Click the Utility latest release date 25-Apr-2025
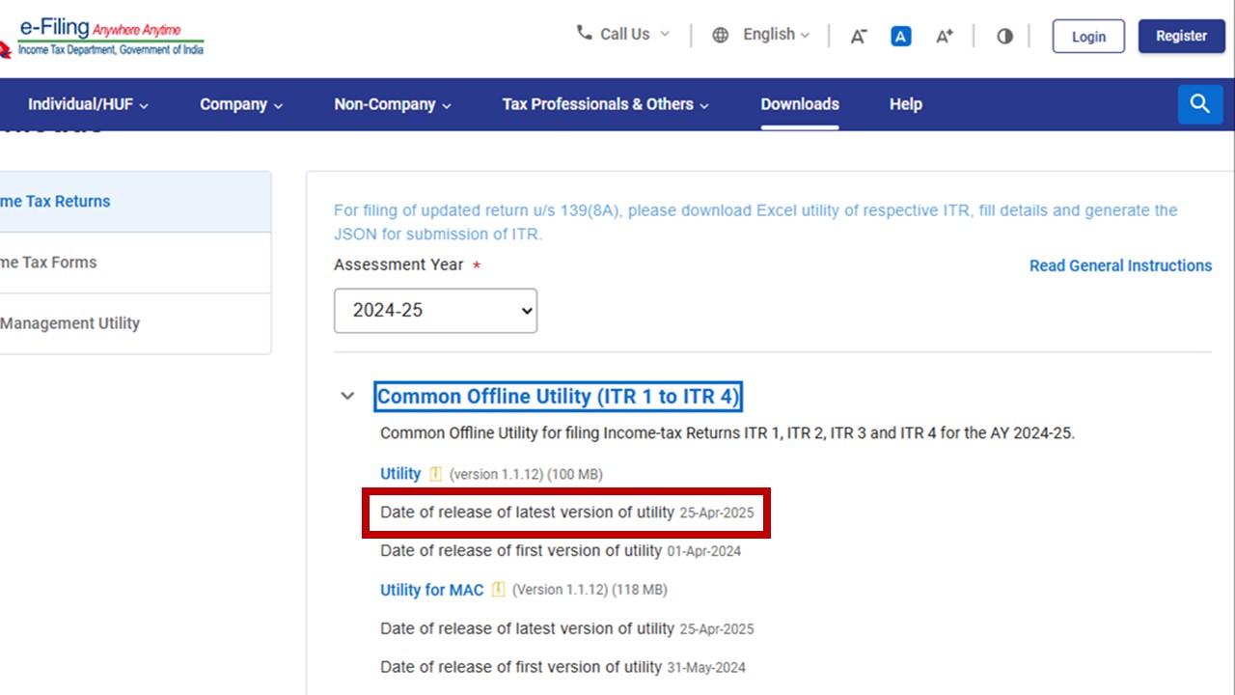Viewport: 1235px width, 695px height. 717,513
